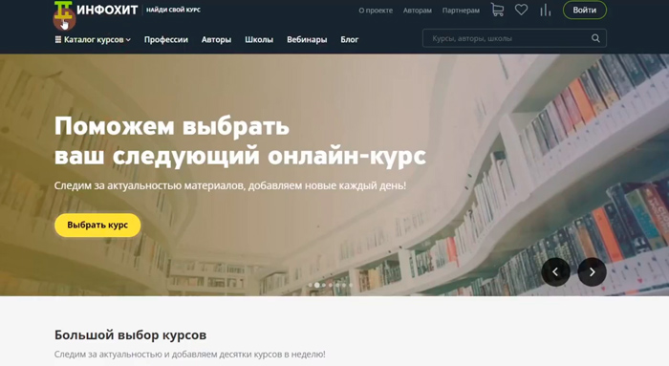Open the Авторы menu item
Screen dimensions: 669x366
point(216,40)
